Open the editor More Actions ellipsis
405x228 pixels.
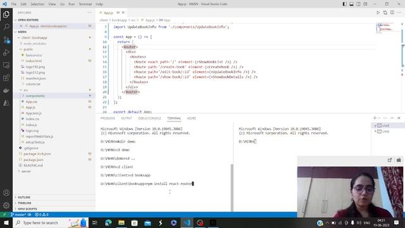(x=399, y=13)
